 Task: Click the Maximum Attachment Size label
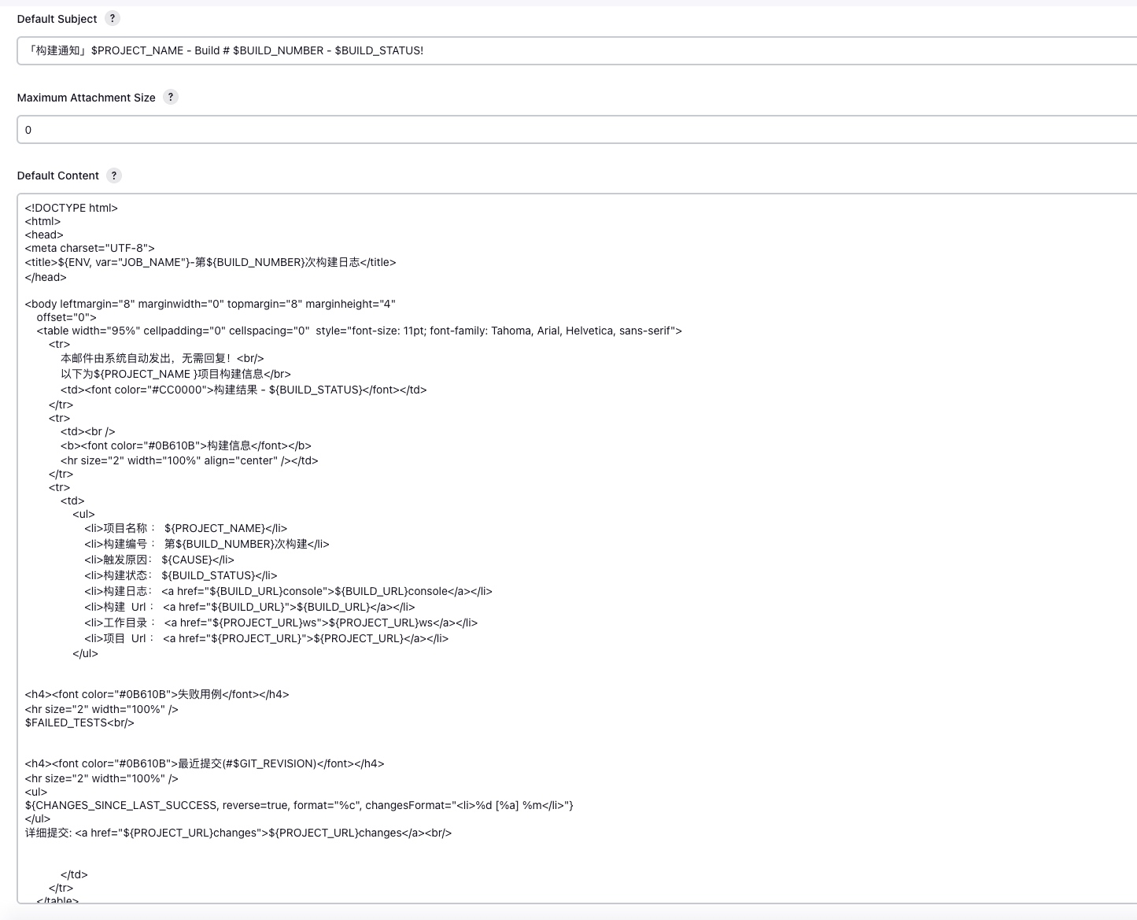click(x=87, y=98)
